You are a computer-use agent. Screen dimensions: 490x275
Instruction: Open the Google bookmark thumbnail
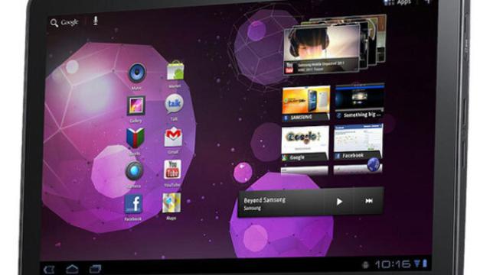305,144
